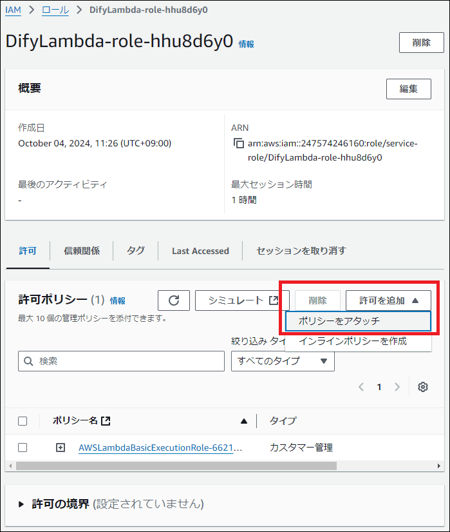The height and width of the screenshot is (532, 450).
Task: Open the table settings gear icon
Action: click(423, 387)
